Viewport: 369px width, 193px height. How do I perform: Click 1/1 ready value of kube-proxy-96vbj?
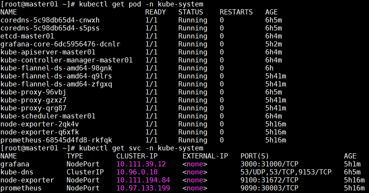151,92
